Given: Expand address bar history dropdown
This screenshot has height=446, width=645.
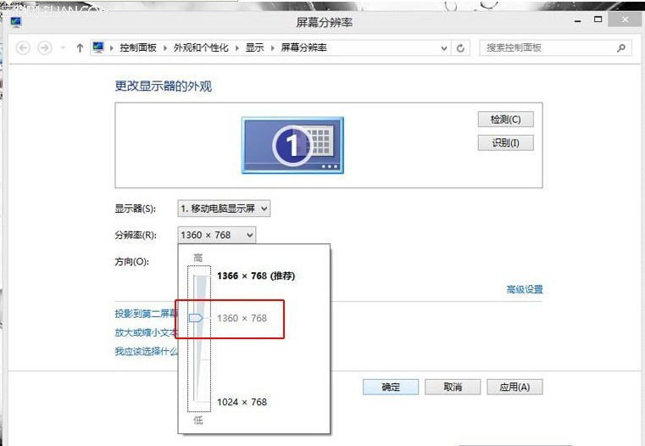Looking at the screenshot, I should [444, 48].
